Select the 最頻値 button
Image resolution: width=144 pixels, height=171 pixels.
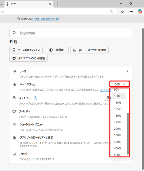click(x=56, y=50)
